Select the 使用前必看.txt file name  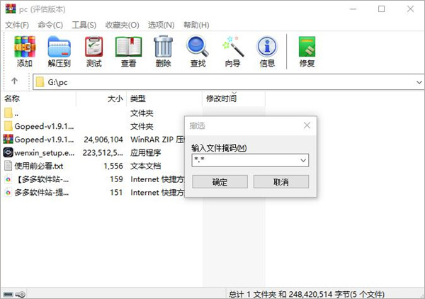[39, 166]
